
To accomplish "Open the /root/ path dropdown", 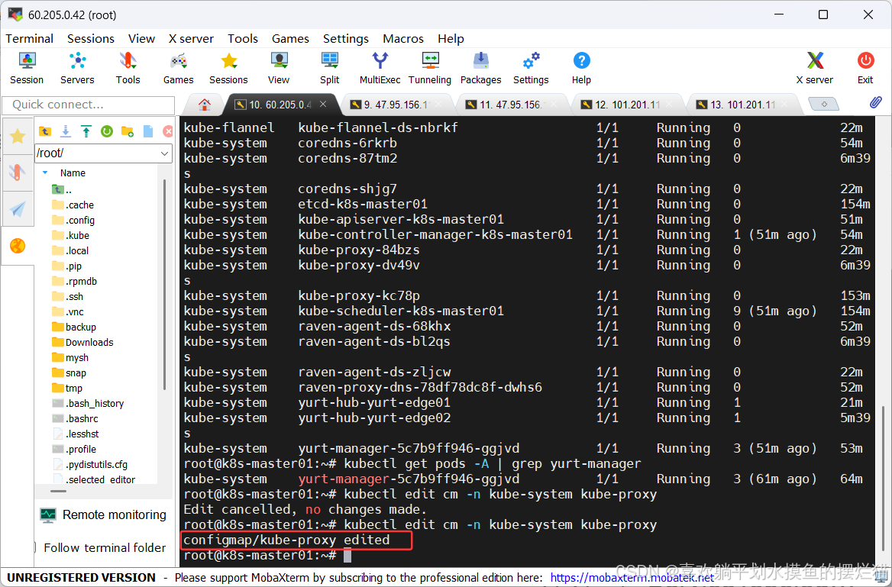I will coord(164,153).
